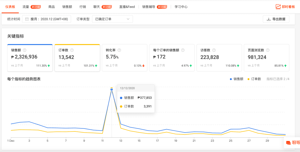Image resolution: width=300 pixels, height=152 pixels.
Task: Click help icon next to 销售额
Action: coord(25,50)
